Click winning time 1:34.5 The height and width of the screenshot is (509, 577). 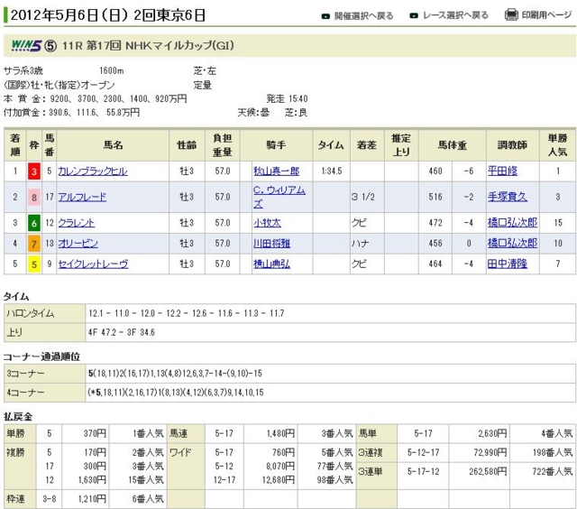click(332, 171)
